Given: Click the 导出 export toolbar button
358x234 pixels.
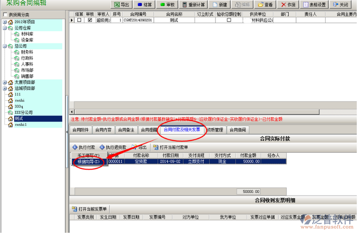Looking at the screenshot, I should coord(122,4).
